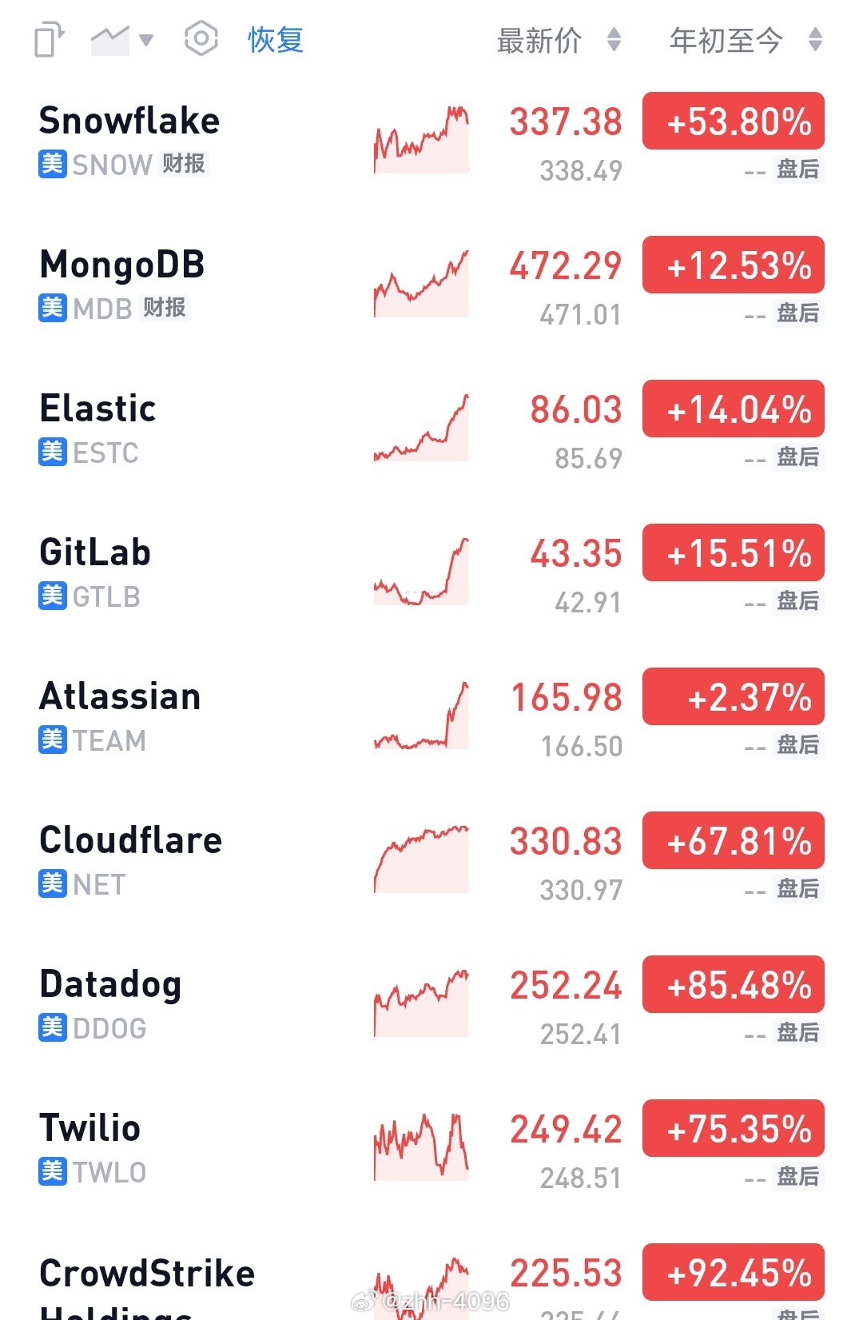
Task: Open CrowdStrike Holdings row
Action: coord(431,1282)
